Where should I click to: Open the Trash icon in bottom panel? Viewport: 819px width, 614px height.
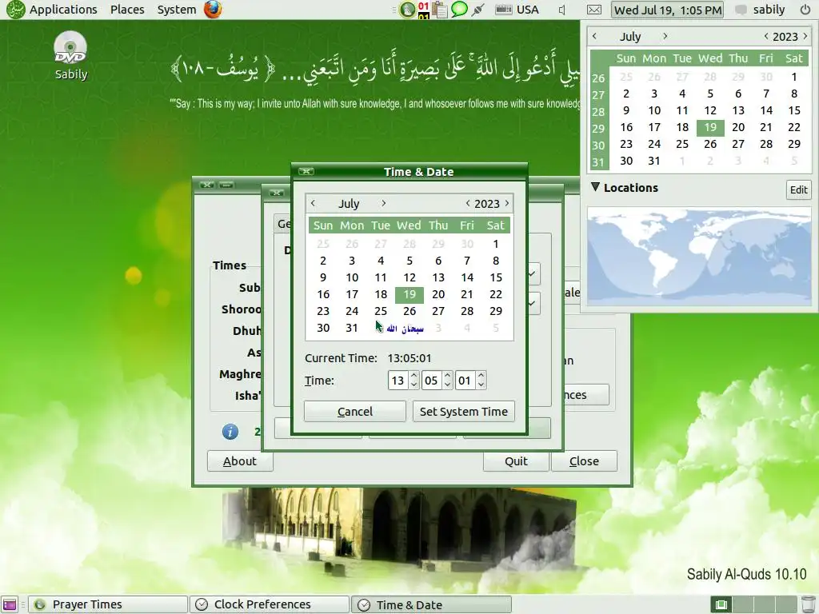coord(808,604)
